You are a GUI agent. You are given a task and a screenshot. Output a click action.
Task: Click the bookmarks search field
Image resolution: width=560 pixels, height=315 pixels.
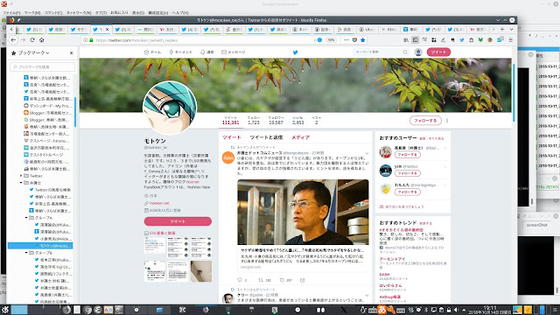[x=43, y=66]
